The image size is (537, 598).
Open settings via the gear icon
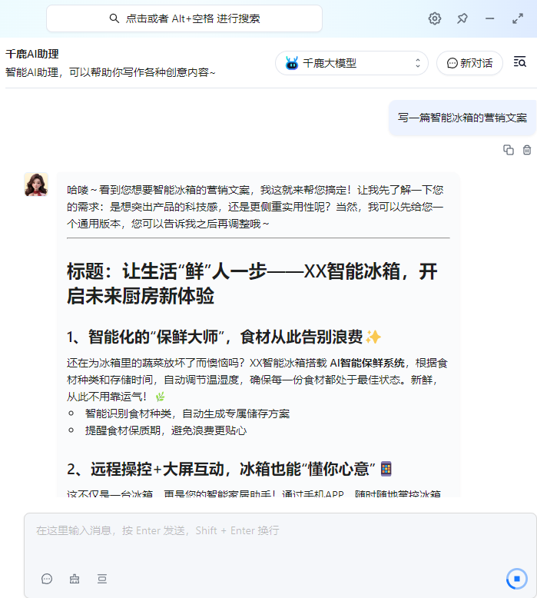(435, 18)
